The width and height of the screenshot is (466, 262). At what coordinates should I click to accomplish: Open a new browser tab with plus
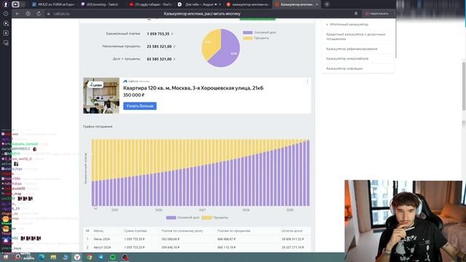click(x=327, y=4)
